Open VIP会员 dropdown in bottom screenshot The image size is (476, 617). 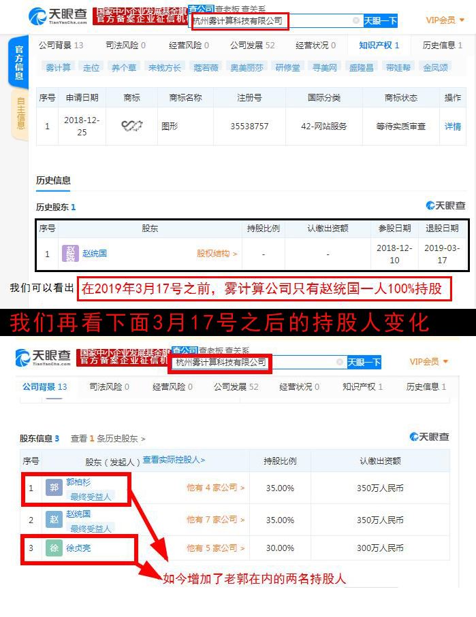[429, 361]
